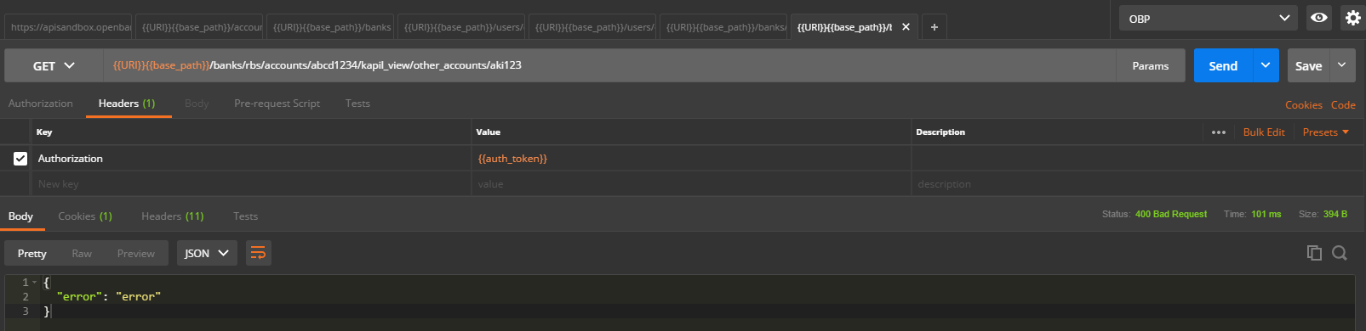Screen dimensions: 1366x331
Task: Toggle the wrap lines icon in response
Action: pos(258,253)
